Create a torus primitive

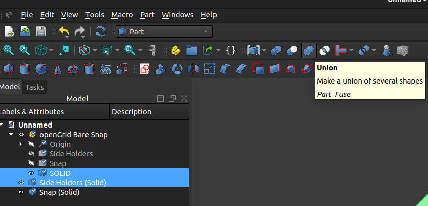(73, 68)
